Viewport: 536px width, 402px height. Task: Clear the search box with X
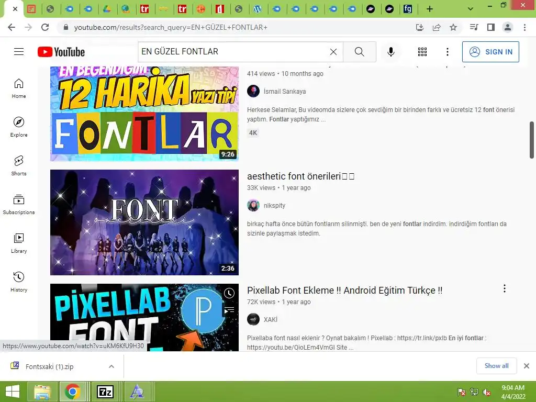click(333, 52)
